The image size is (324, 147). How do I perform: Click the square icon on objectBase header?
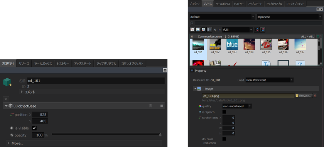click(x=162, y=106)
